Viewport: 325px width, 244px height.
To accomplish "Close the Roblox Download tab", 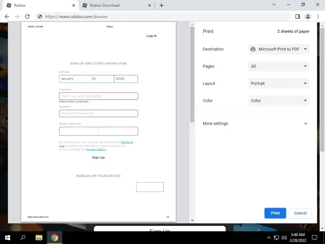I will coord(149,6).
